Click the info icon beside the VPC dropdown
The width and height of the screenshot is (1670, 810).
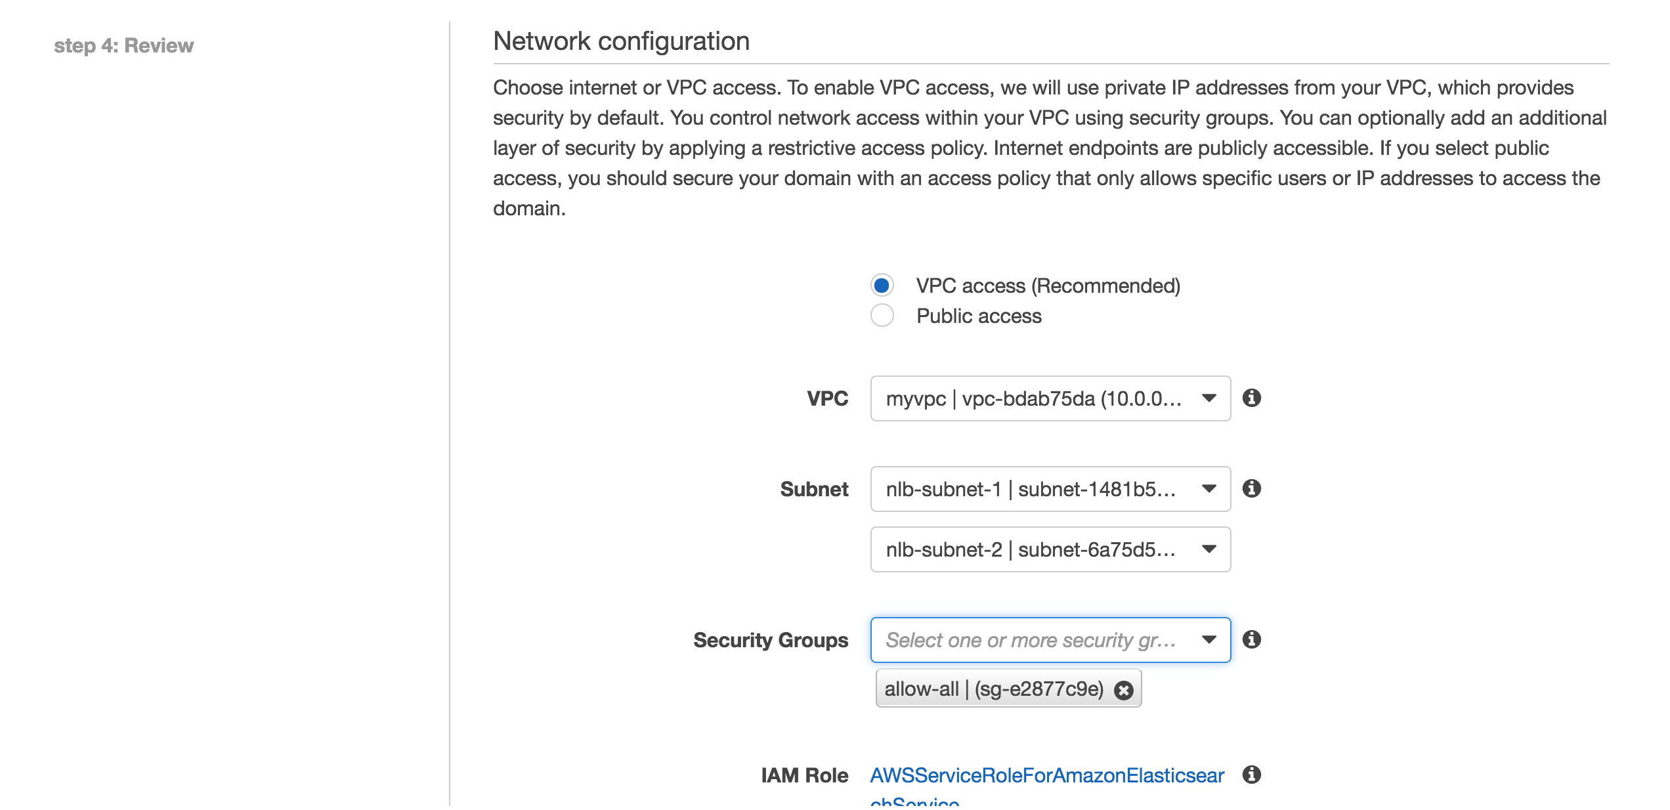1251,398
